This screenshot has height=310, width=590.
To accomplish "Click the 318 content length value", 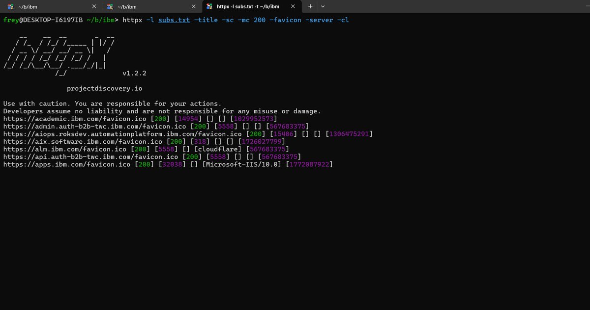I will pyautogui.click(x=200, y=142).
